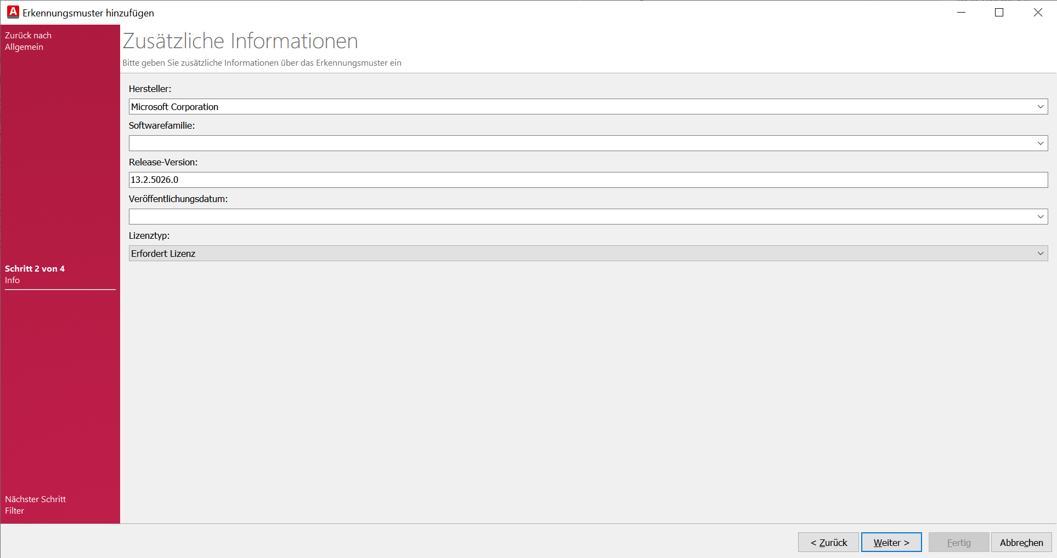Cancel the wizard with Abbrechen

click(x=1021, y=543)
